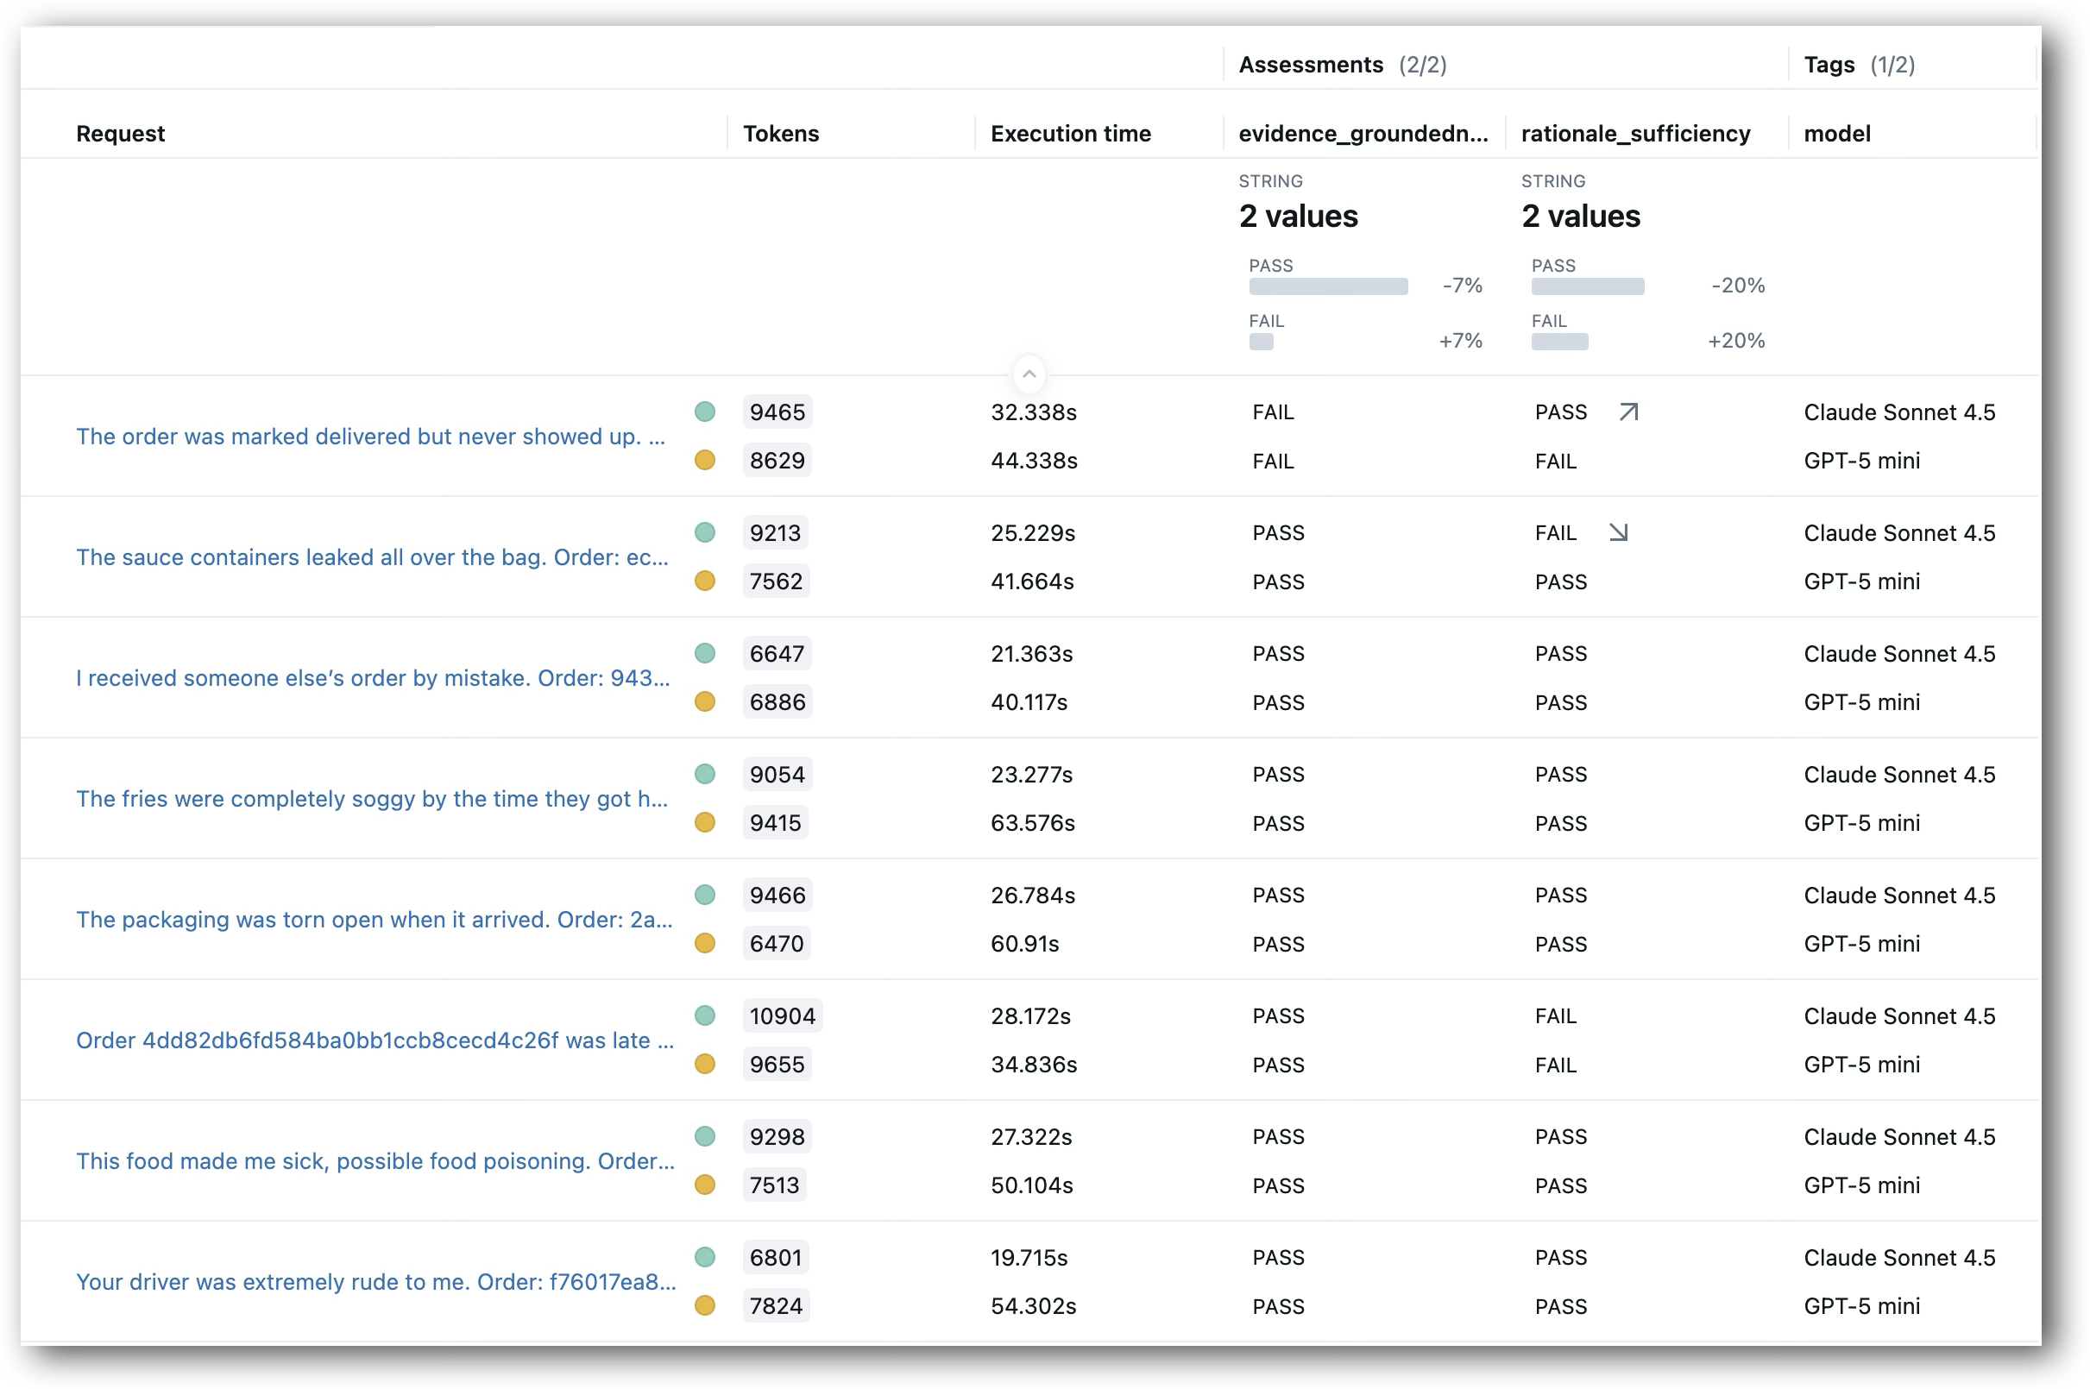Click the Execution time column header
This screenshot has width=2090, height=1389.
point(1070,134)
